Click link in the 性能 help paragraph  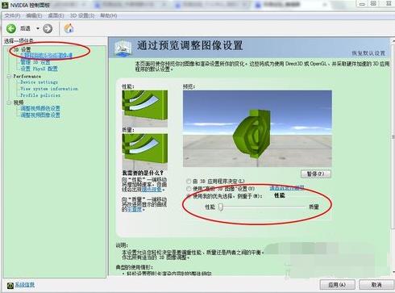click(152, 189)
